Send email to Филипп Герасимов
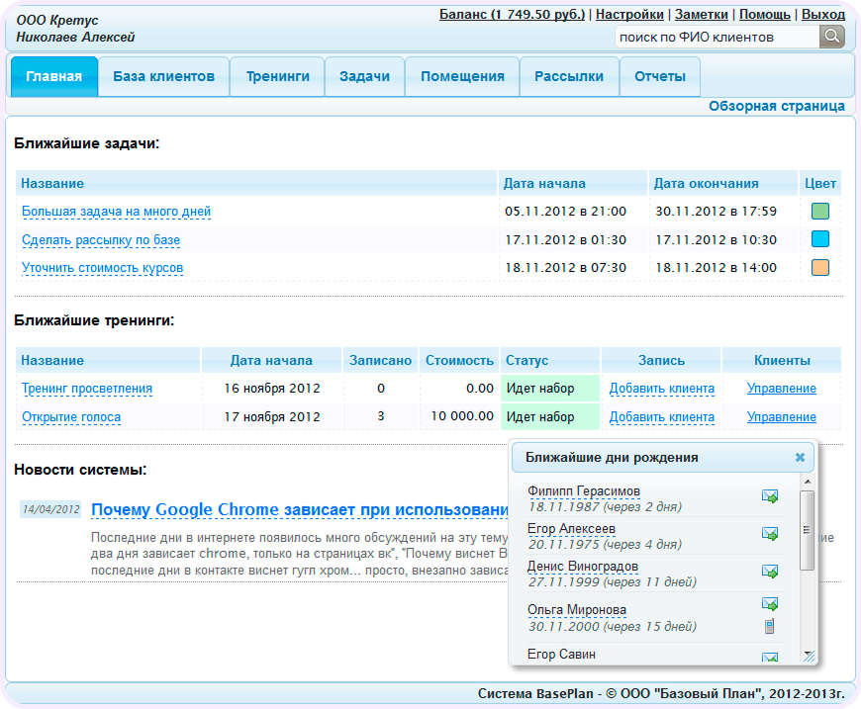The image size is (861, 709). click(770, 496)
